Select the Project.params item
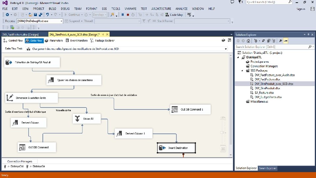Viewport: 316px width, 178px height. (260, 62)
